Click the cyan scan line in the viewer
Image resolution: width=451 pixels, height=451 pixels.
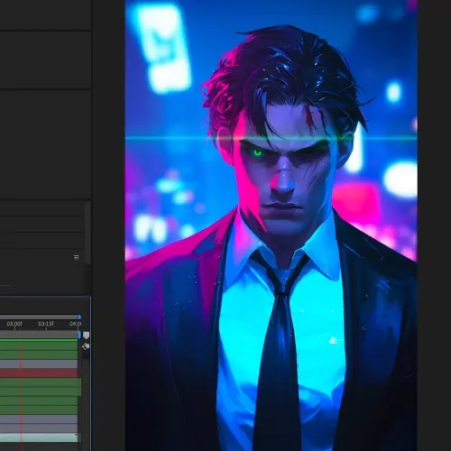(272, 138)
